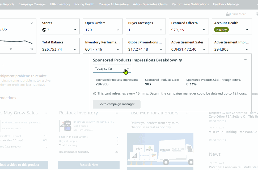Click the info icon next to Breakdown title
258x170 pixels.
(180, 60)
